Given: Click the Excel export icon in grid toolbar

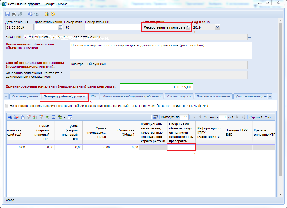Looking at the screenshot, I should pyautogui.click(x=47, y=117).
